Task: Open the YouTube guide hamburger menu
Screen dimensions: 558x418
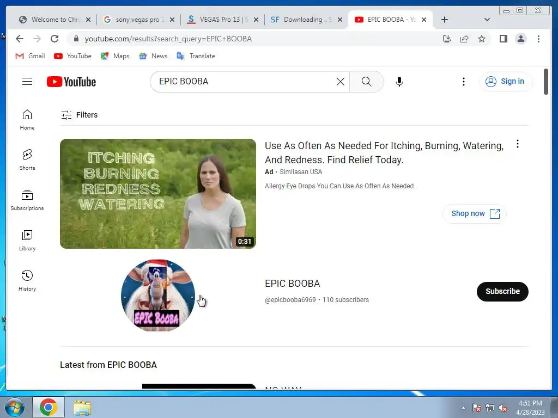Action: 27,82
